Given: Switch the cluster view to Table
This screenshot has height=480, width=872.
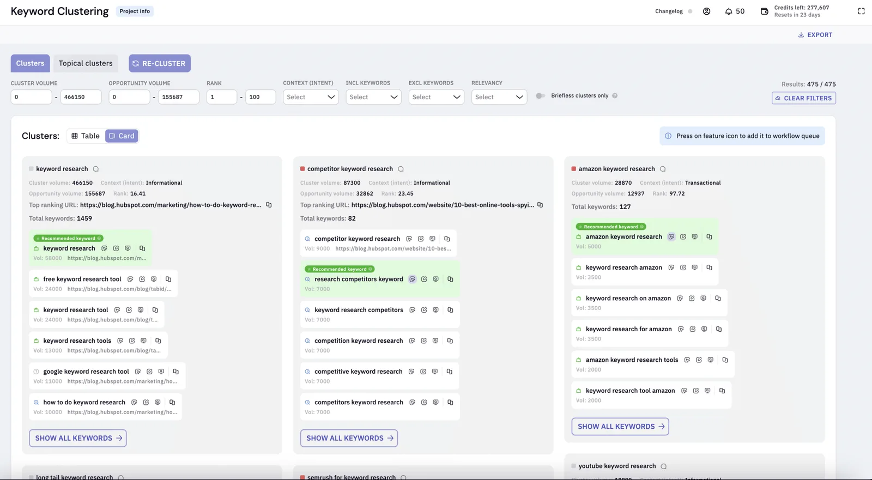Looking at the screenshot, I should 86,136.
